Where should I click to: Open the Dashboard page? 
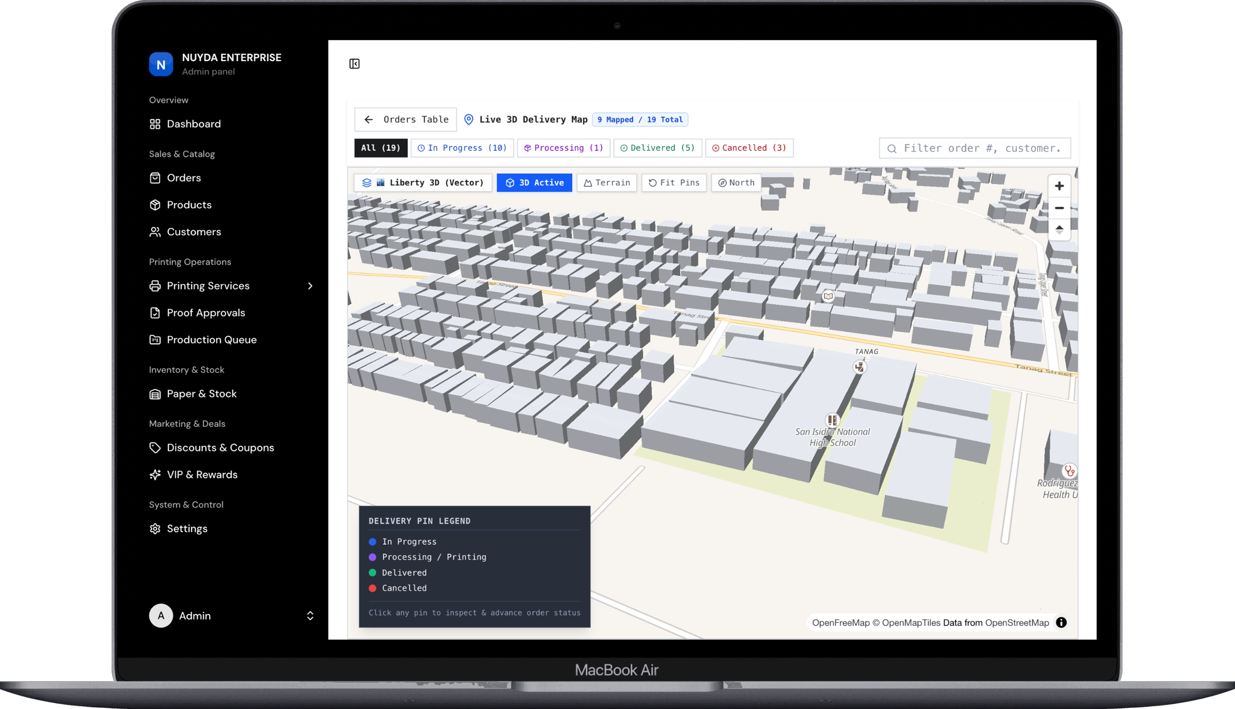pyautogui.click(x=194, y=123)
